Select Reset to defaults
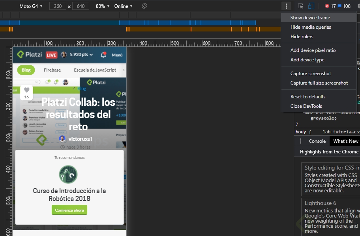Viewport: 360px width, 236px height. pos(319,96)
